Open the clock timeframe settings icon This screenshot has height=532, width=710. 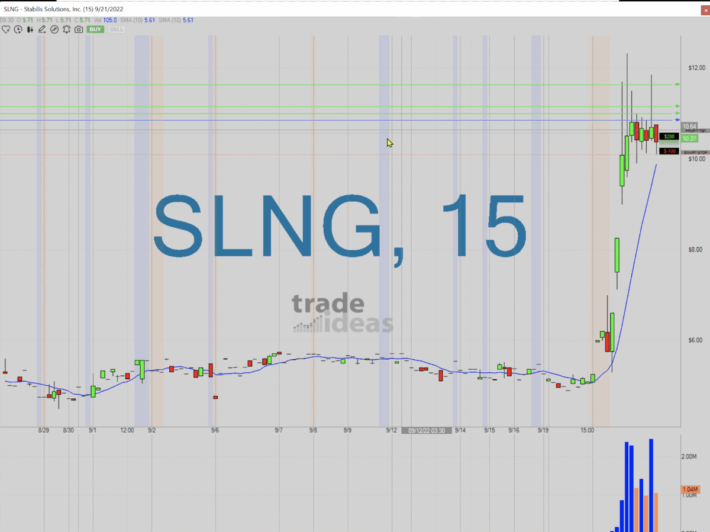[x=18, y=29]
